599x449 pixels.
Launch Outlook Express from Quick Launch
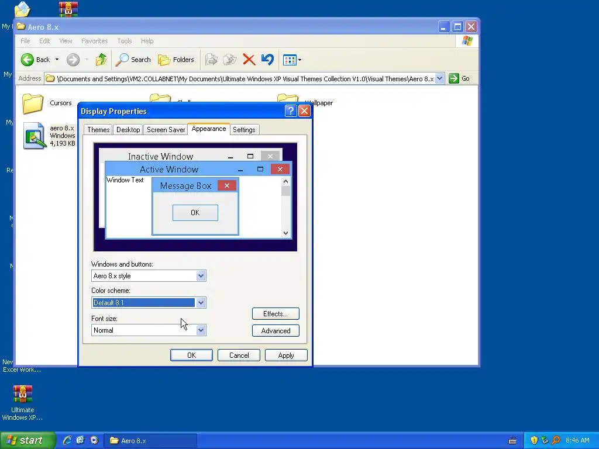[x=80, y=440]
